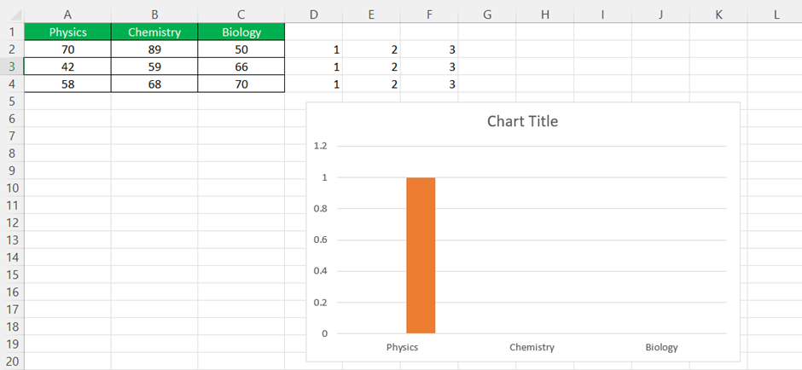The height and width of the screenshot is (370, 802).
Task: Select row 10 header
Action: tap(12, 188)
